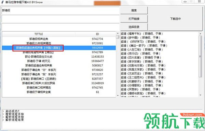Select track 超清《王二姐思夫》
Viewport: 205px width, 131px height.
143,77
